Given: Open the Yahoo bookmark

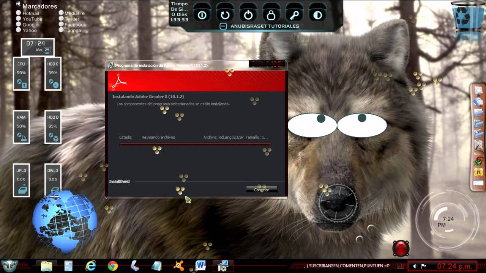Looking at the screenshot, I should point(27,30).
